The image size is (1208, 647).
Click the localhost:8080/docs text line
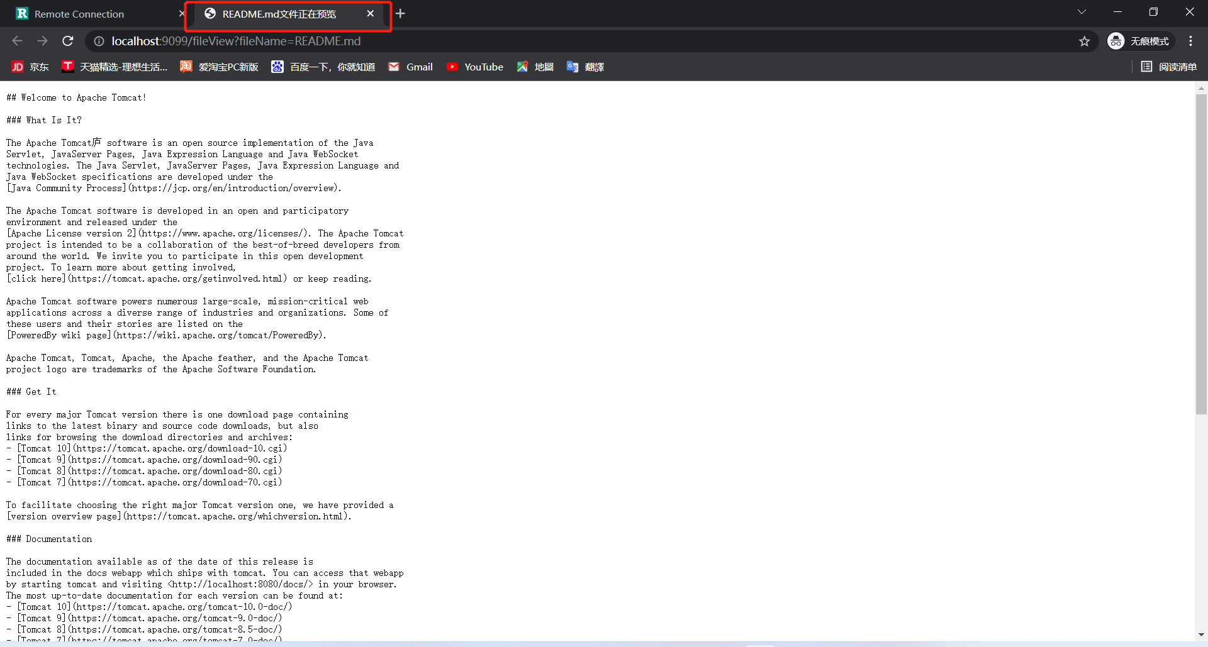click(201, 584)
